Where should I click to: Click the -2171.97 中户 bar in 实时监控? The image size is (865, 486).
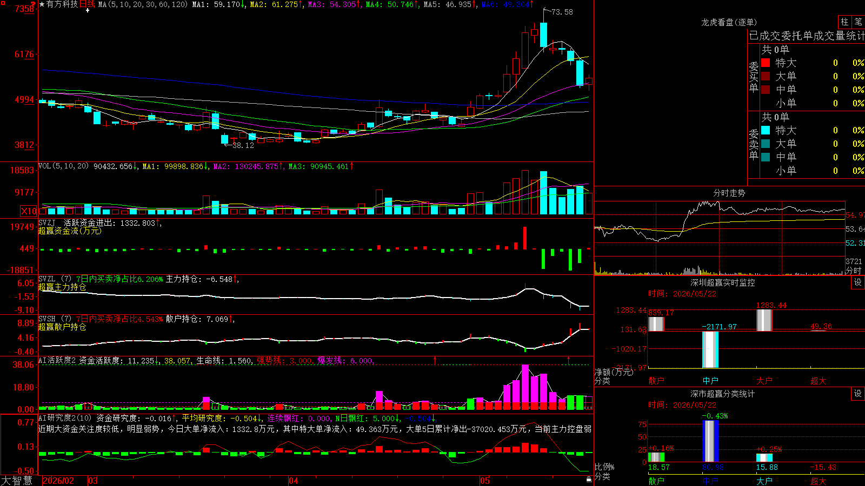click(710, 350)
